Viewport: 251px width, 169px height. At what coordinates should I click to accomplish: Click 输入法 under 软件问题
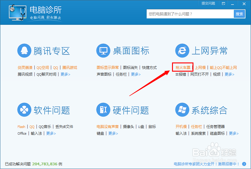coord(36,133)
